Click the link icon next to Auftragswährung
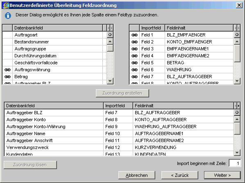The width and height of the screenshot is (245, 183). pyautogui.click(x=7, y=70)
